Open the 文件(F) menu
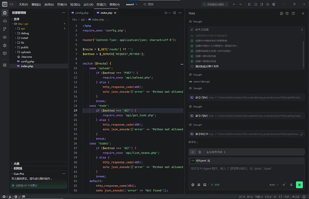Viewport: 309px width, 199px height. (23, 4)
